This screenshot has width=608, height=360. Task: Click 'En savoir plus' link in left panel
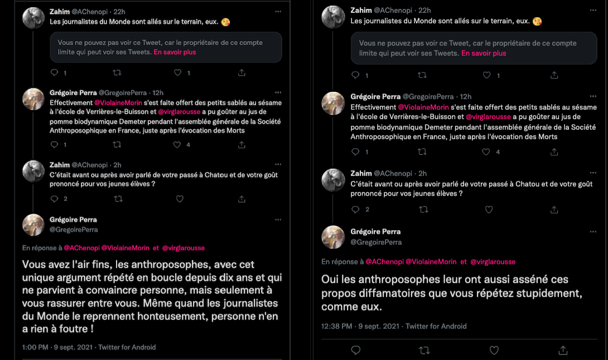(x=175, y=52)
